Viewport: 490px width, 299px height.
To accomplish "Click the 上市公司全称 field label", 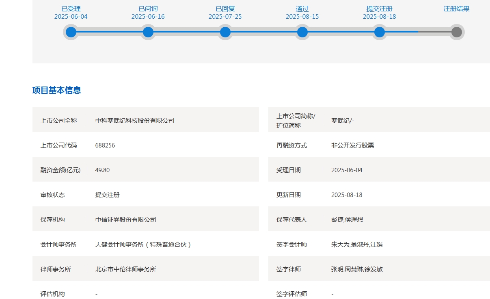I will pos(58,120).
